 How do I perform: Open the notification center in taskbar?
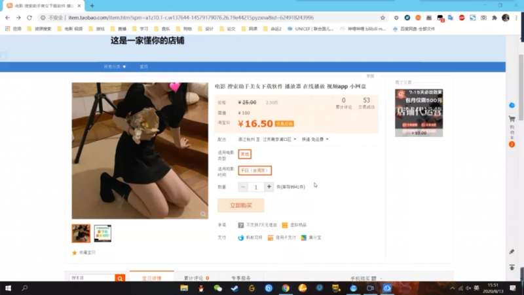point(513,288)
